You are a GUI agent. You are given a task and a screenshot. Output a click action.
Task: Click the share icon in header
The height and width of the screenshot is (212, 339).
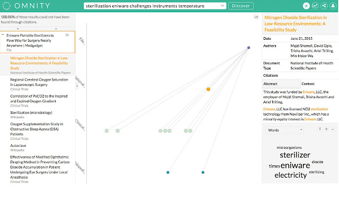[x=324, y=6]
